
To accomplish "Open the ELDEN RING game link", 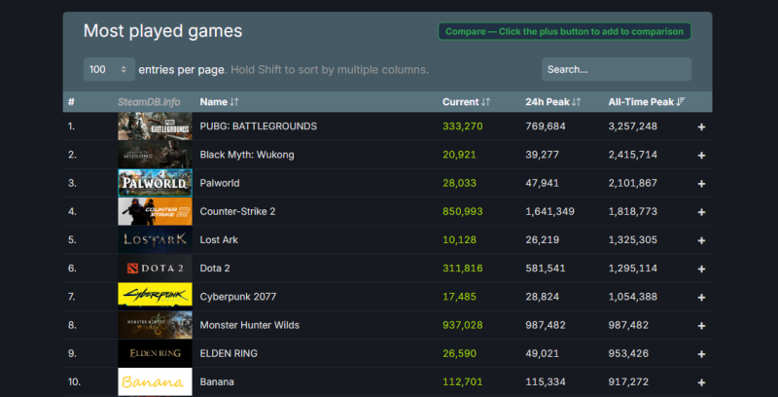I will pos(229,353).
